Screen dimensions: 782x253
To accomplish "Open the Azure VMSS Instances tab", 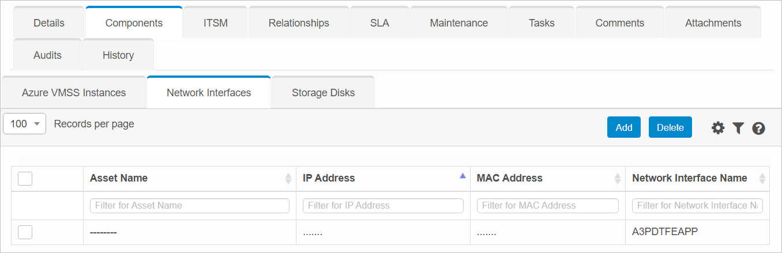I will (74, 93).
